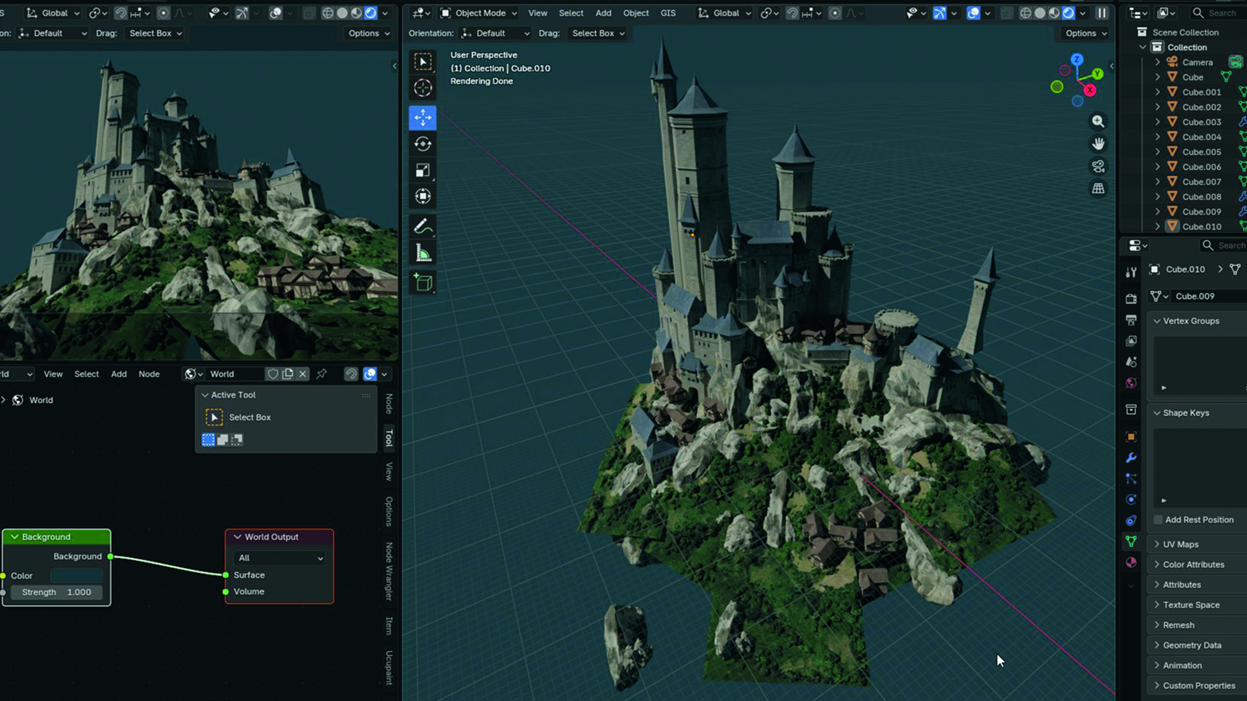This screenshot has width=1247, height=701.
Task: Open the Object properties tab
Action: coord(1131,437)
